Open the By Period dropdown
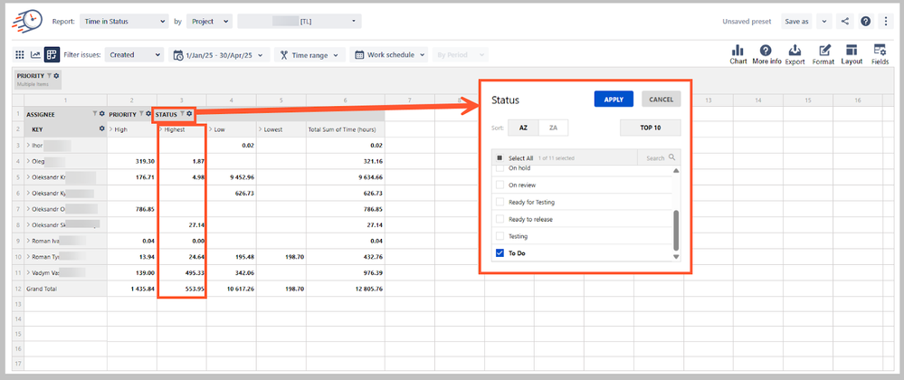The width and height of the screenshot is (904, 380). [x=460, y=55]
